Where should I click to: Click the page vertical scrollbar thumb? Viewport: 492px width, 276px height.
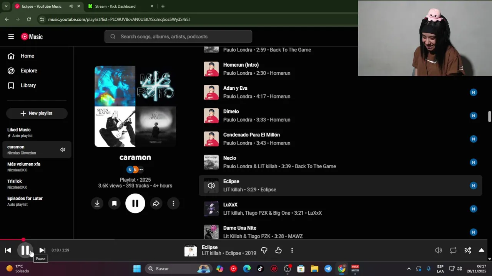tap(490, 117)
